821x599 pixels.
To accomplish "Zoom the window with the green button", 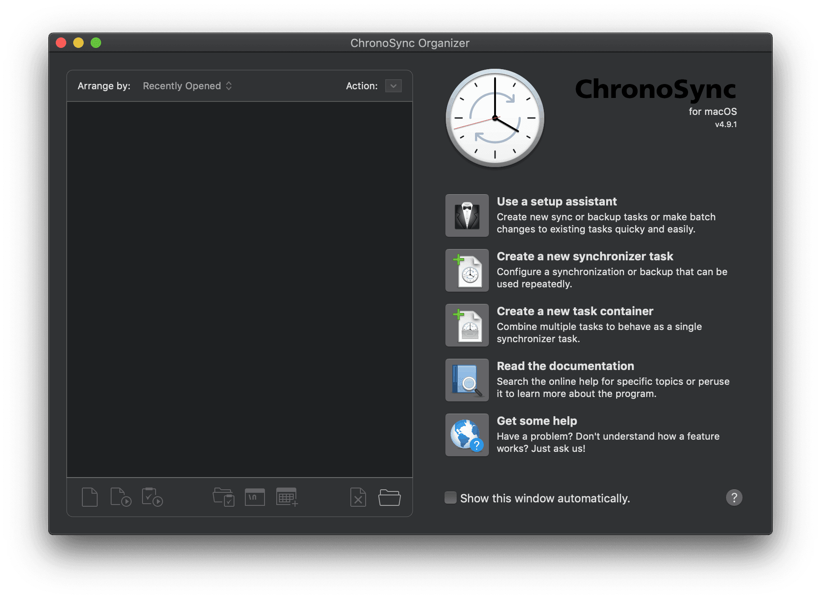I will pyautogui.click(x=96, y=43).
